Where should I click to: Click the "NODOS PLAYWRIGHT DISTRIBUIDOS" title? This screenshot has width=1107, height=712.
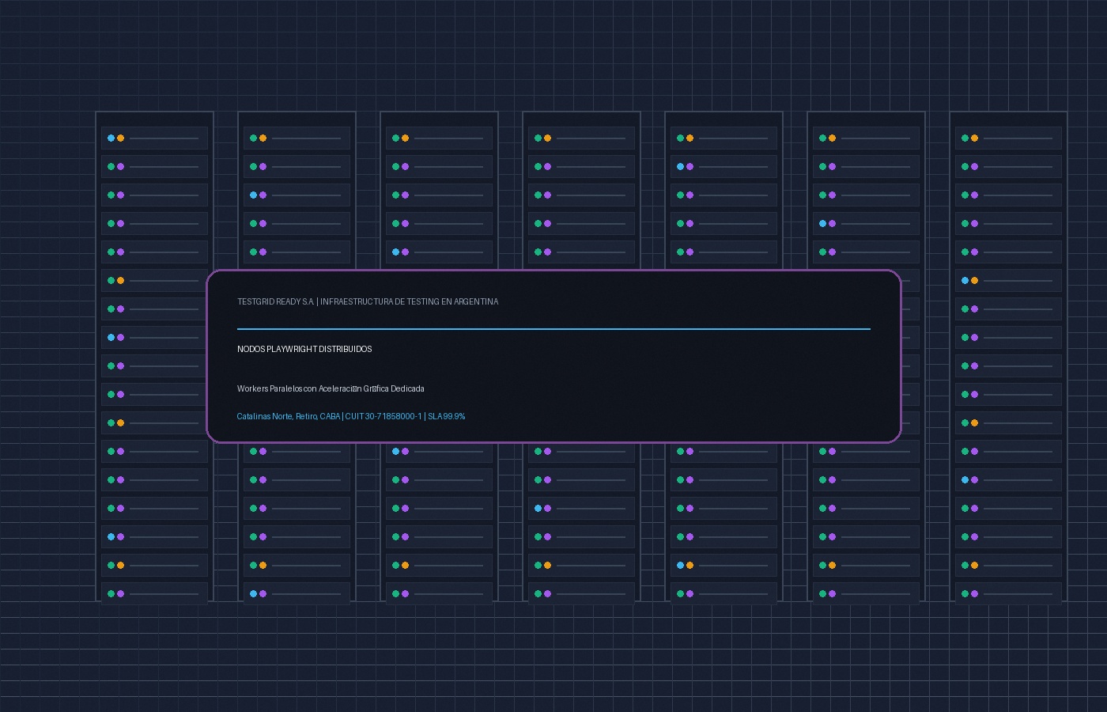[304, 349]
